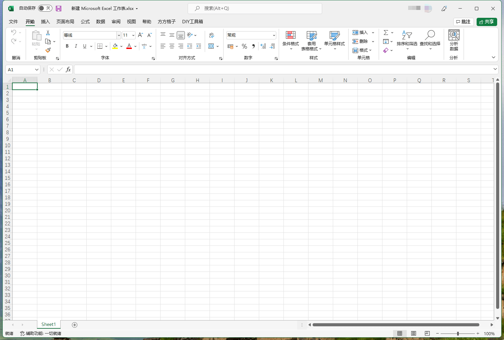504x340 pixels.
Task: Open font color dropdown arrow
Action: click(136, 46)
